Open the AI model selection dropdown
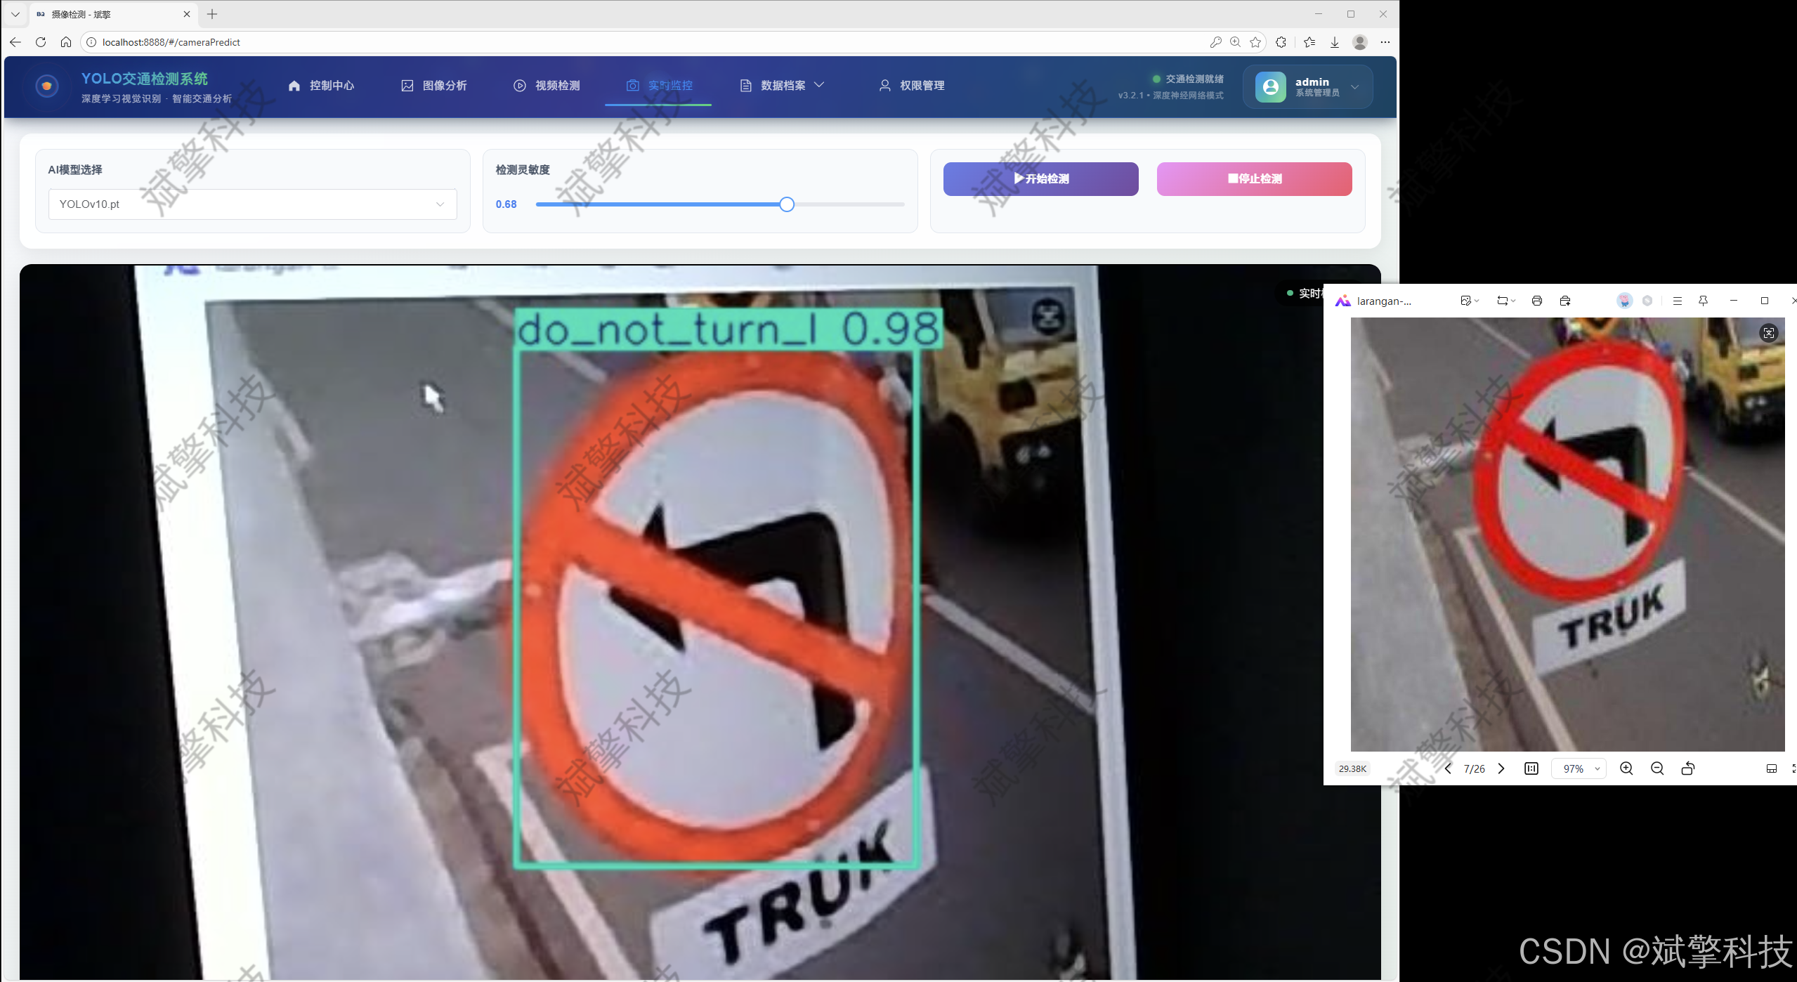 253,204
